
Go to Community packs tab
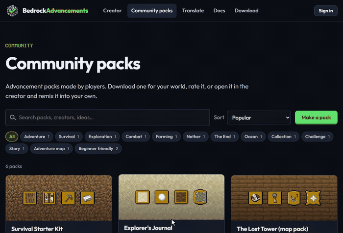[152, 11]
